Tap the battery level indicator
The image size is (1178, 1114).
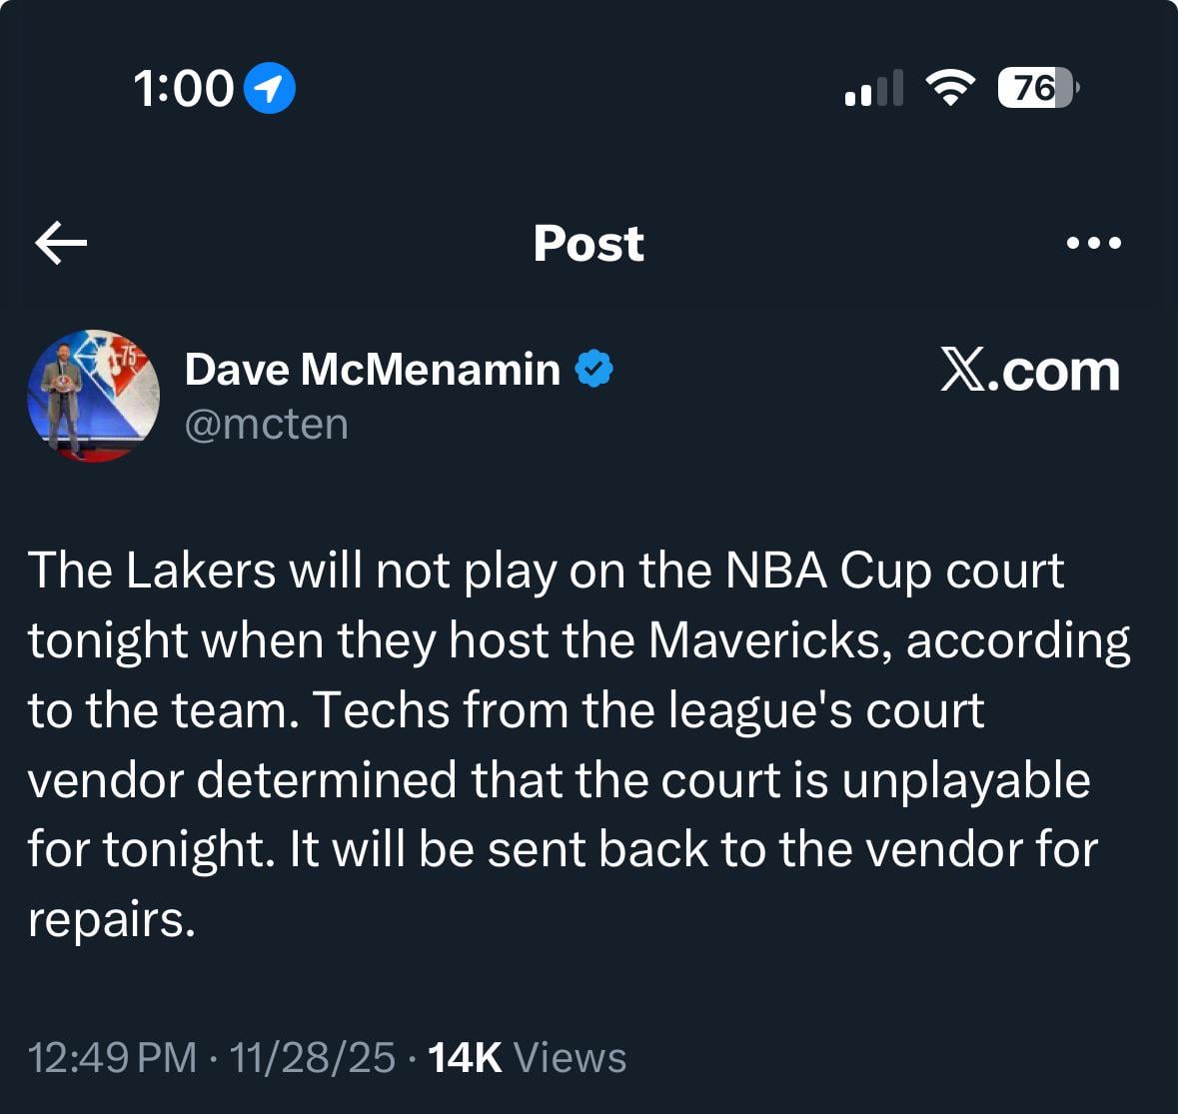[1037, 89]
